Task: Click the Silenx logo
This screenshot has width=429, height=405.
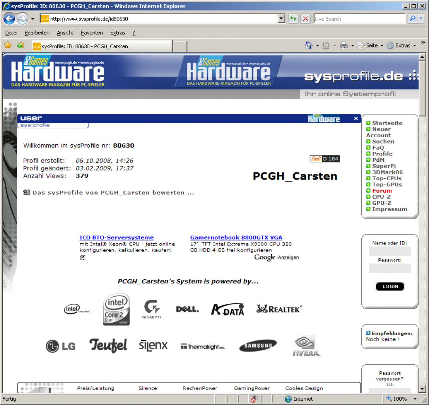Action: [x=153, y=345]
